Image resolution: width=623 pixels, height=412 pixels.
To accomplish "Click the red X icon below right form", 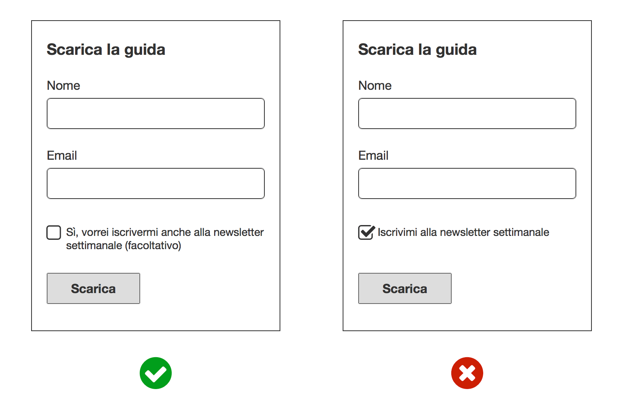I will 467,373.
